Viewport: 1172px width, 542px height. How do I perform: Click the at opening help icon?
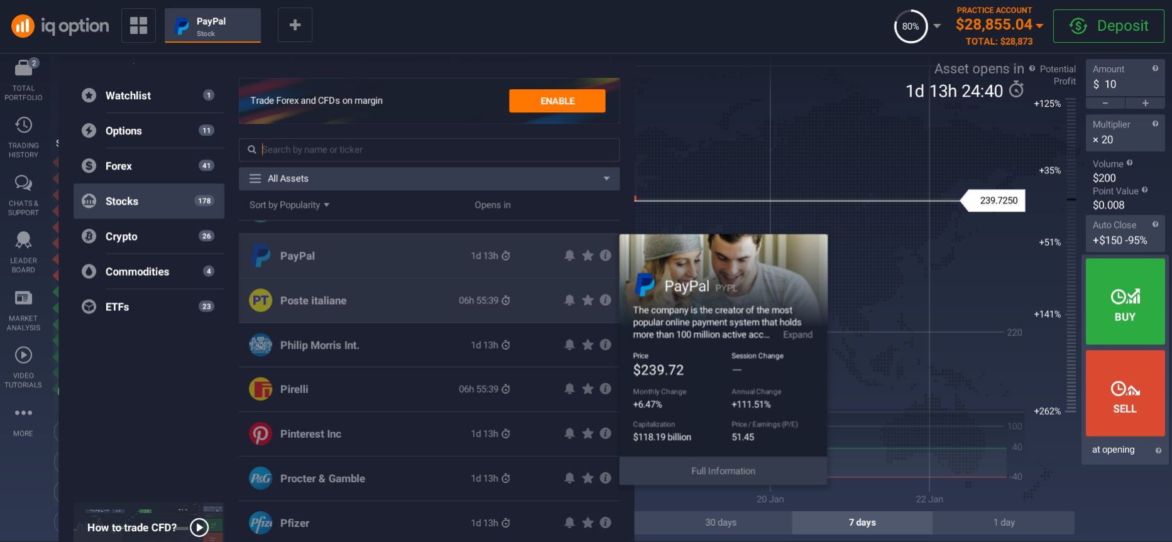pos(1158,450)
